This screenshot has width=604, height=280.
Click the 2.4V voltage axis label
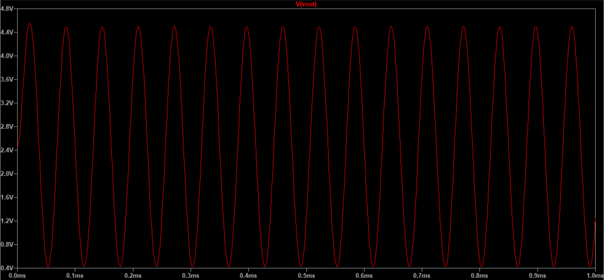point(7,150)
